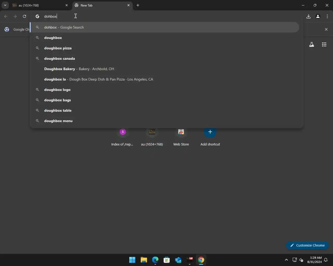Click the Customize Chrome button

tap(307, 245)
